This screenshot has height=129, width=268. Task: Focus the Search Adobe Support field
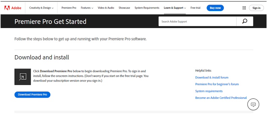click(x=197, y=21)
